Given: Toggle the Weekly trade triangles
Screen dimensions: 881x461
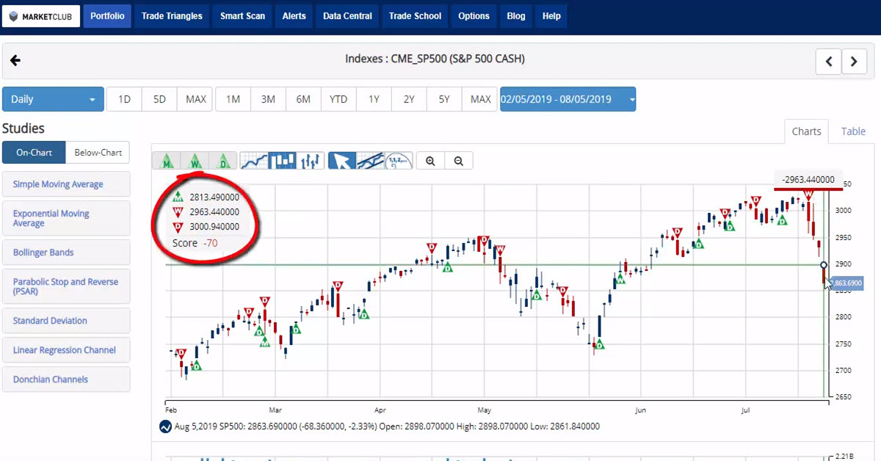Looking at the screenshot, I should (195, 160).
